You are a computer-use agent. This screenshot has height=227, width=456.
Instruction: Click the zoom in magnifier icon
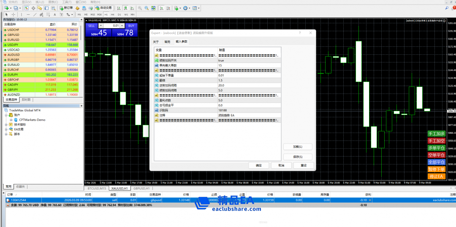pos(139,8)
